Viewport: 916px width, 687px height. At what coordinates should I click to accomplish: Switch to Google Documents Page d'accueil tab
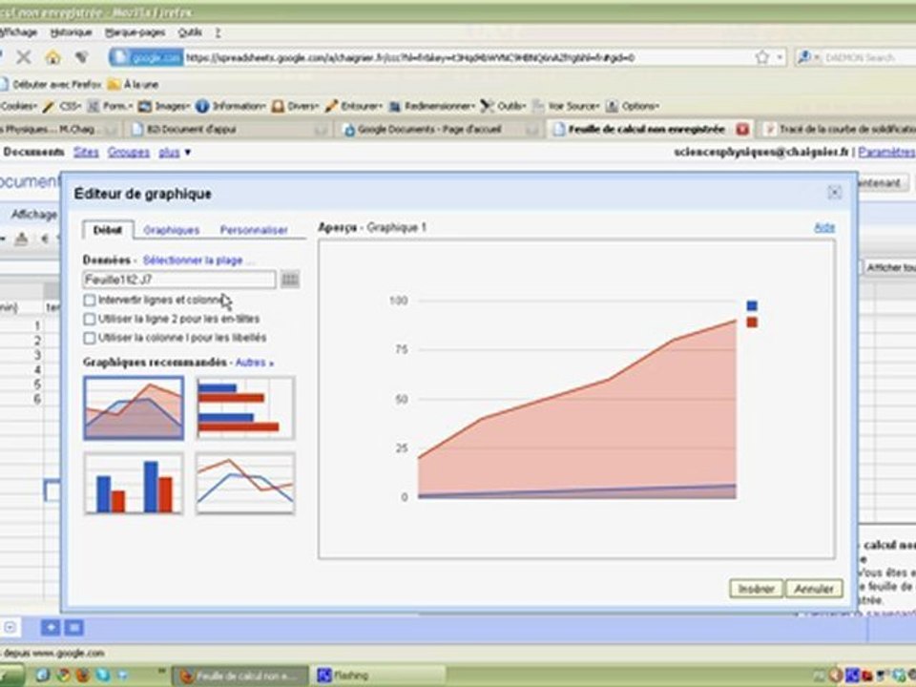coord(440,129)
